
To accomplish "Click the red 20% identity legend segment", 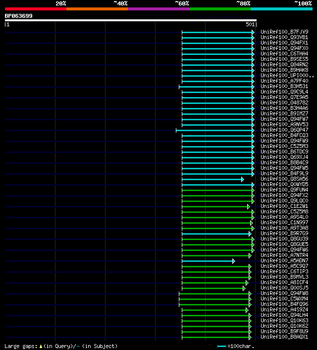I will pos(36,9).
